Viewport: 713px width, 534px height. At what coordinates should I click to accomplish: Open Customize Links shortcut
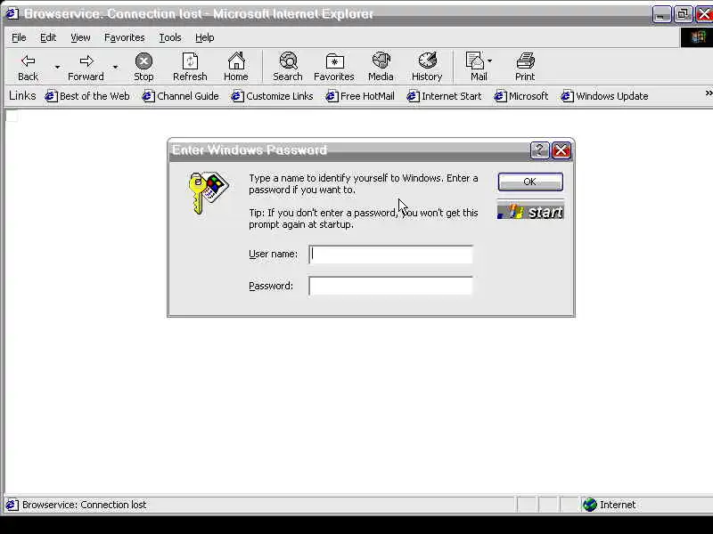pyautogui.click(x=273, y=96)
